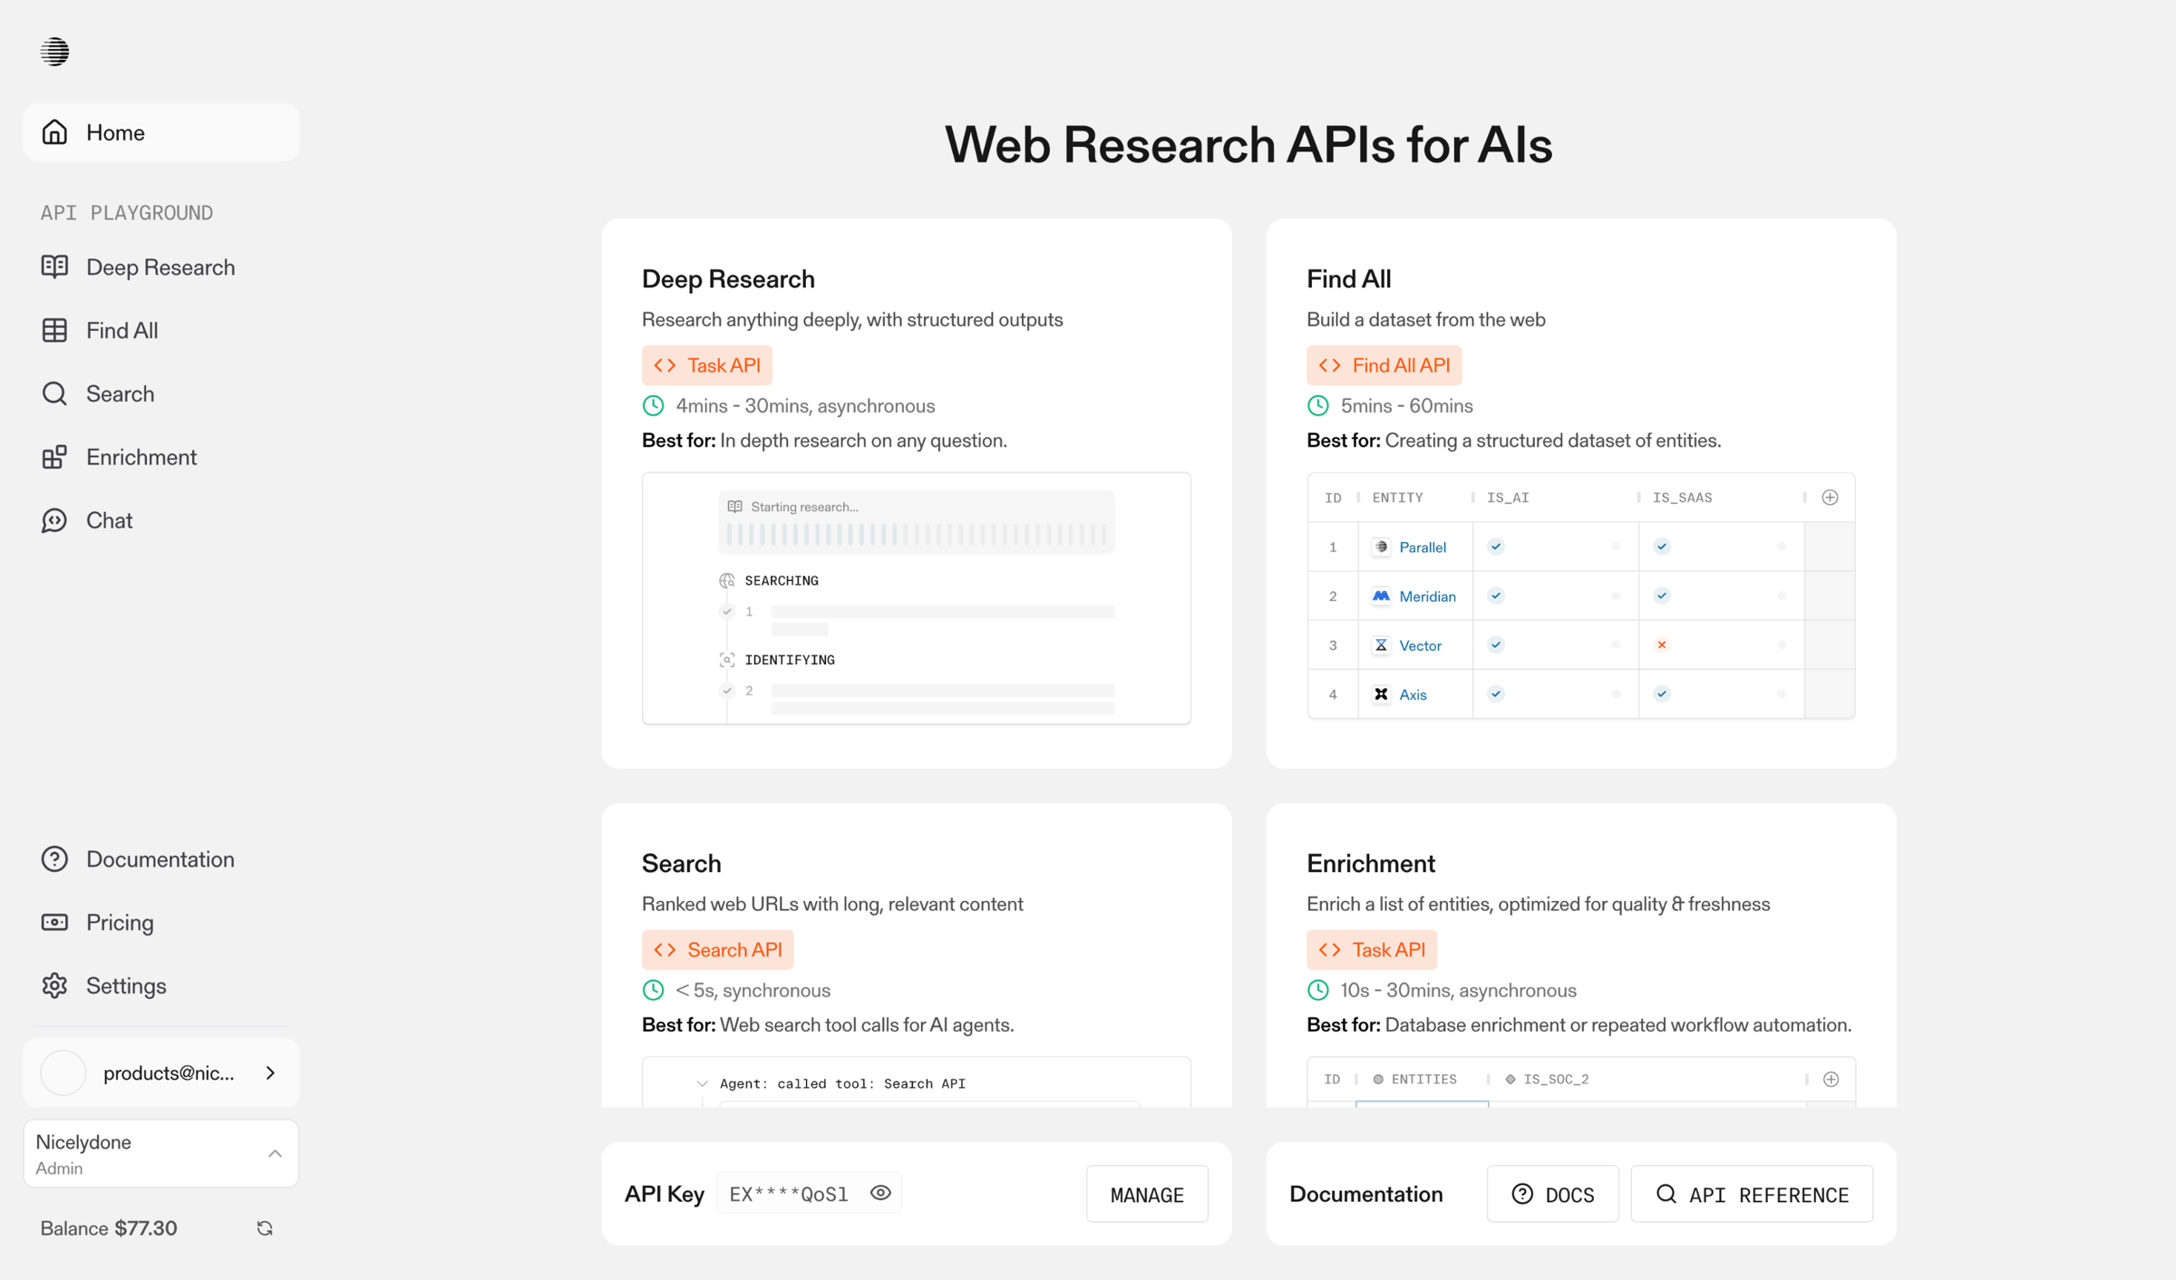Viewport: 2176px width, 1280px height.
Task: Open the Settings gear in the sidebar
Action: tap(54, 986)
